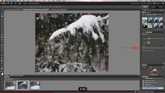Open the Artistic effects category dropdown
This screenshot has width=165, height=93.
click(x=157, y=15)
